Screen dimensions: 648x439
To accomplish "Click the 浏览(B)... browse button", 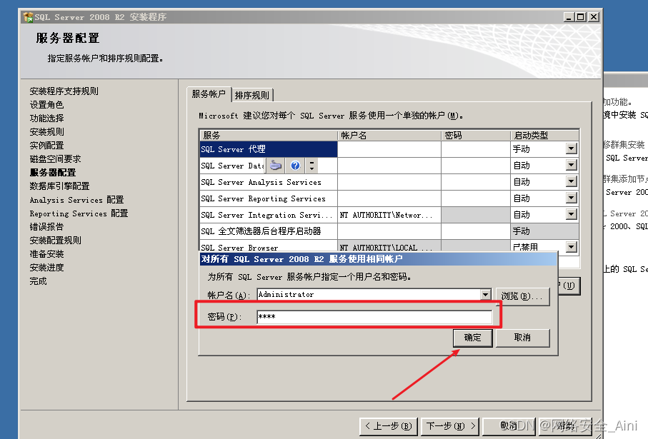I will click(522, 296).
